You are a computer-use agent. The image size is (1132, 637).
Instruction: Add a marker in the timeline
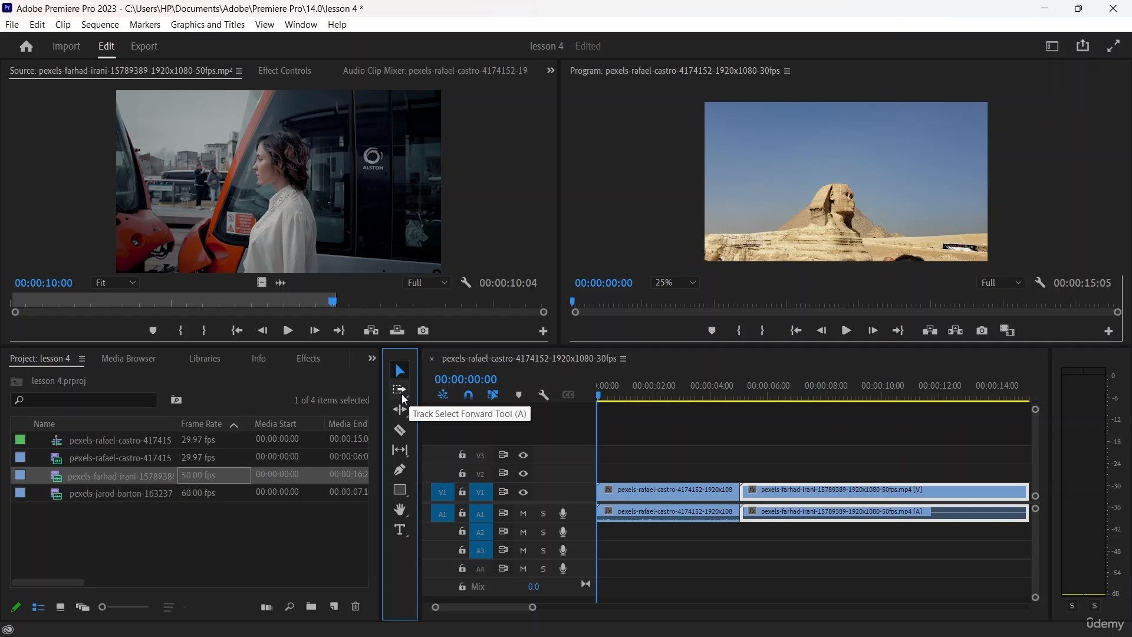pos(519,395)
